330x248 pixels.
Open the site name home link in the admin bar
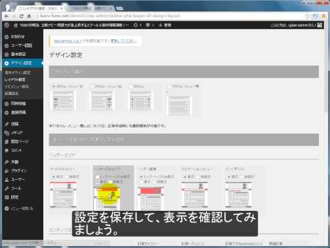pos(71,25)
